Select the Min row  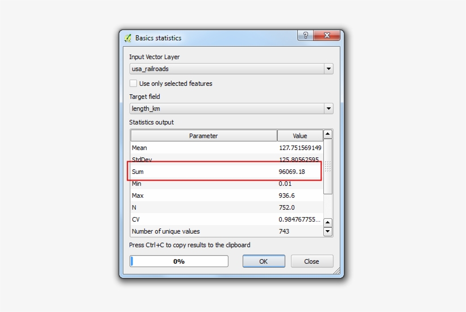(x=226, y=184)
